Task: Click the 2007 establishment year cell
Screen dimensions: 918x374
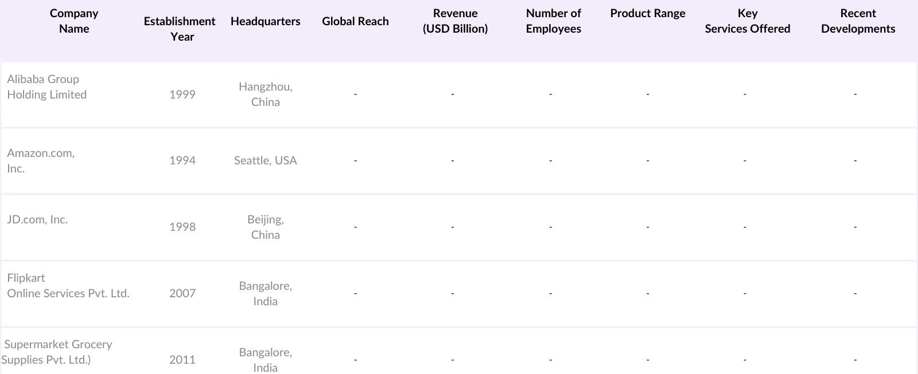Action: click(x=182, y=294)
